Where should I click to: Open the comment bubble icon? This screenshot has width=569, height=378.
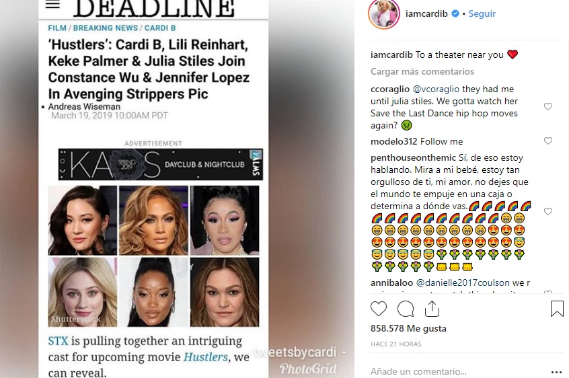click(x=406, y=309)
